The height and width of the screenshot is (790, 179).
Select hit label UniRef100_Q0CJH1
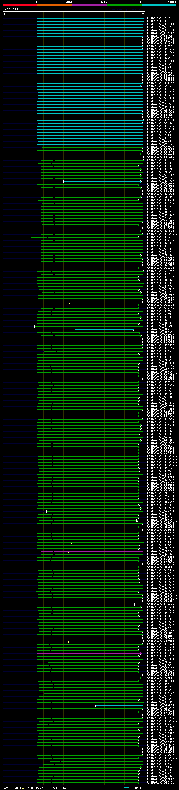point(161,354)
